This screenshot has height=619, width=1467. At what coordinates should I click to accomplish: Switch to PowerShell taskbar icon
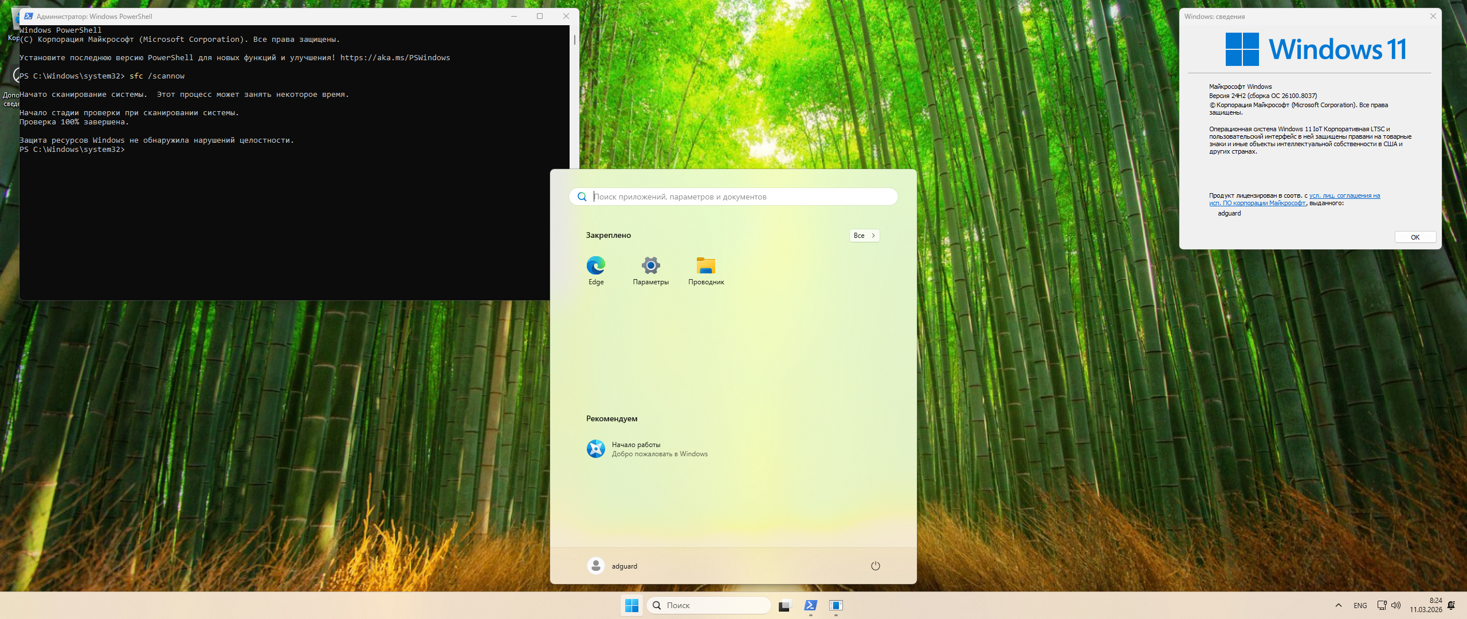(810, 605)
